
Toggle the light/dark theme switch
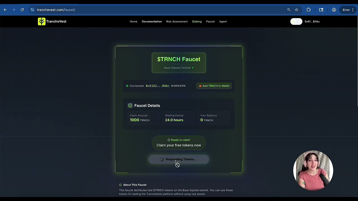[x=296, y=21]
